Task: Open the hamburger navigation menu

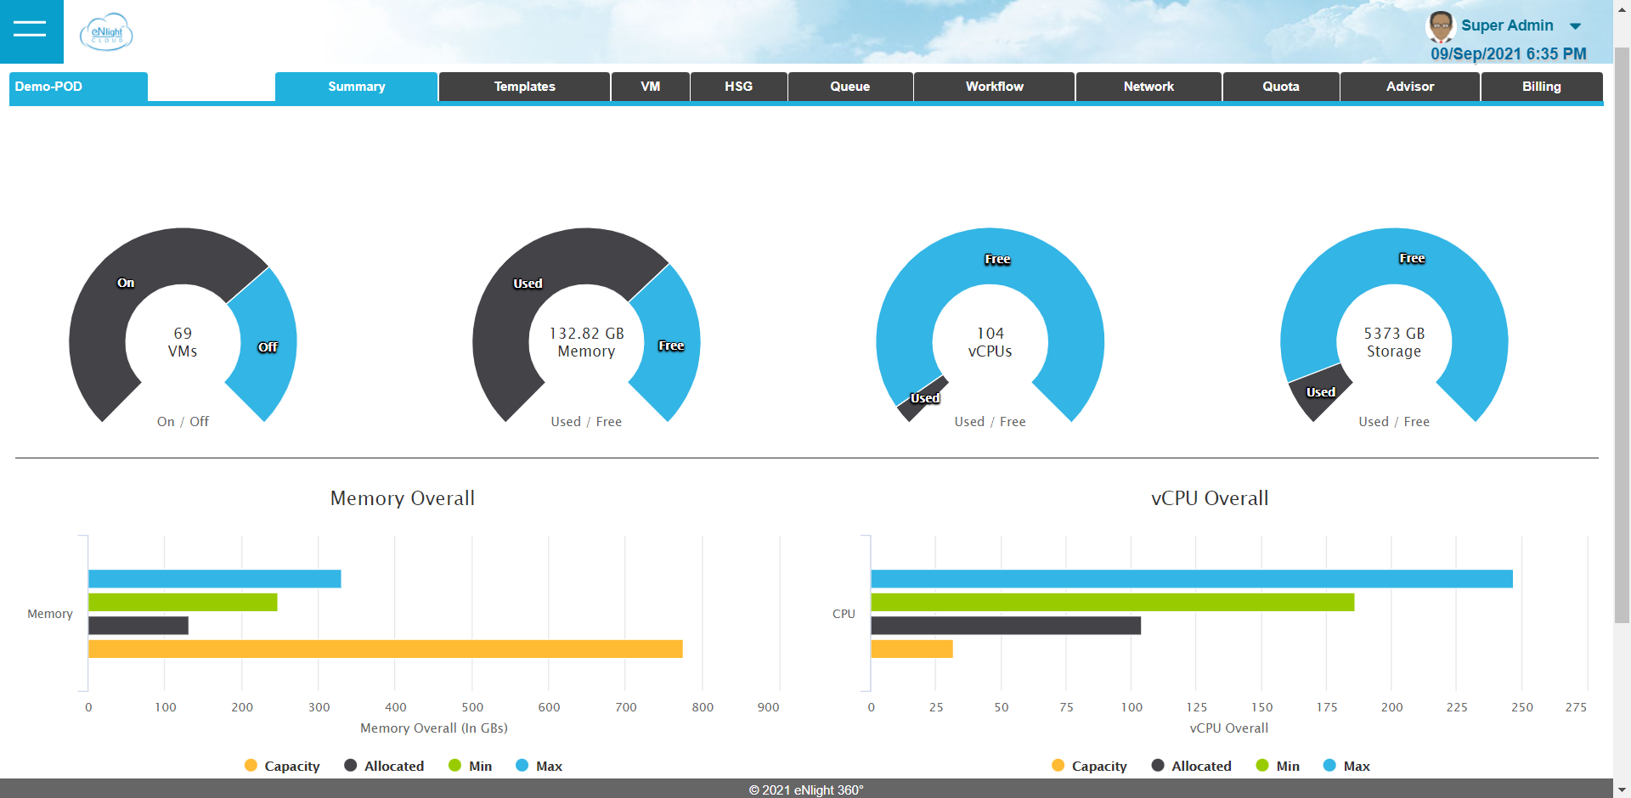Action: pos(31,30)
